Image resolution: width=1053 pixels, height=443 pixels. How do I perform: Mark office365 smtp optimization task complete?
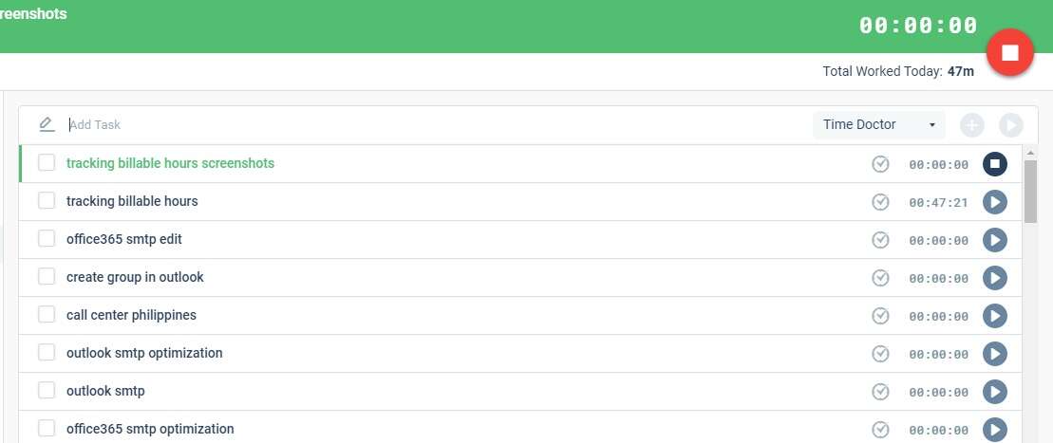(880, 429)
